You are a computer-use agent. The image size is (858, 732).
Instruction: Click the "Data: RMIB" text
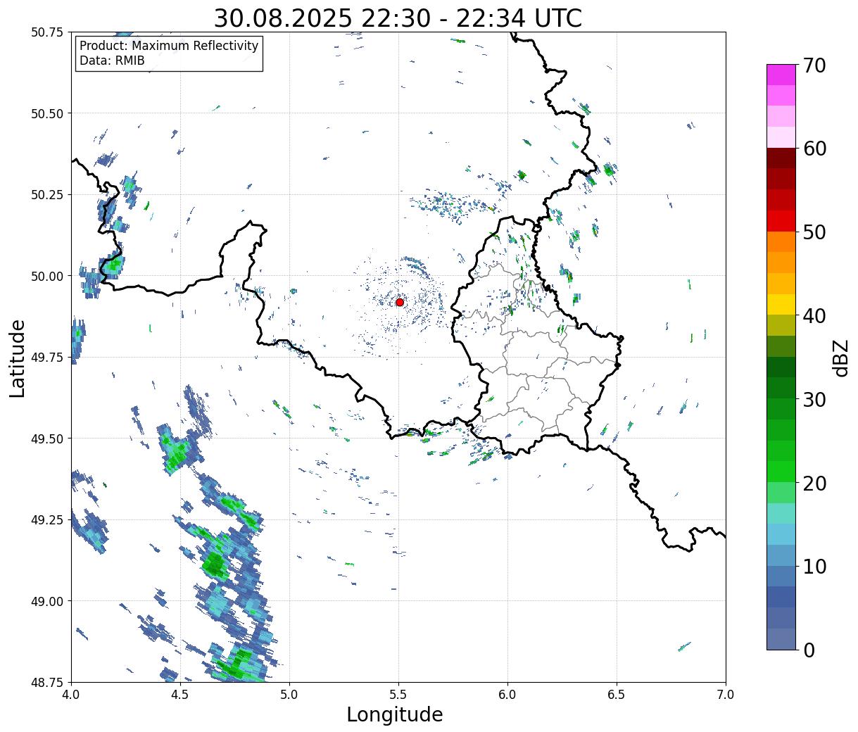tap(112, 61)
